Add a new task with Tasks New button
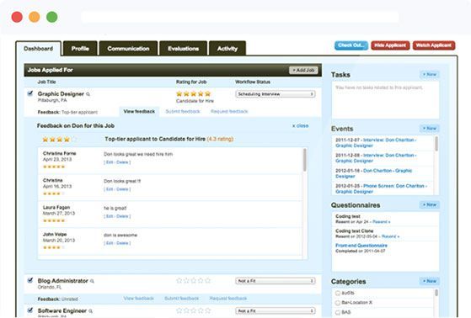 (430, 74)
